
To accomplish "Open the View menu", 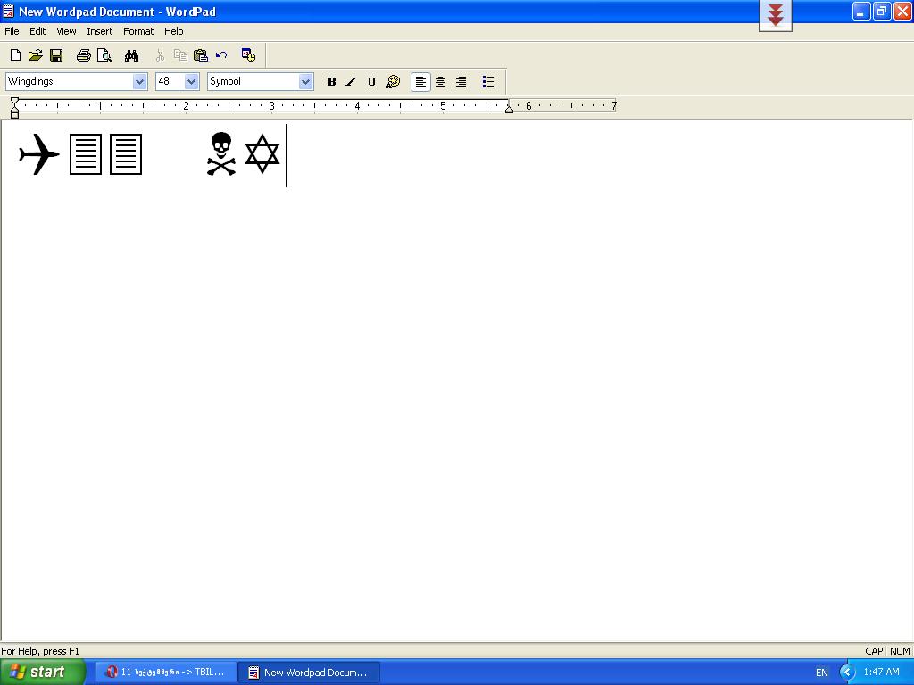I will coord(66,31).
